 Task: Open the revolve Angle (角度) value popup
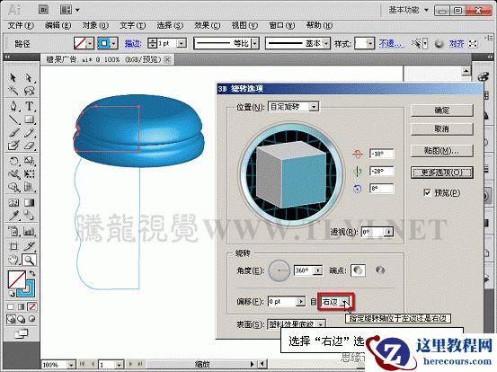317,270
